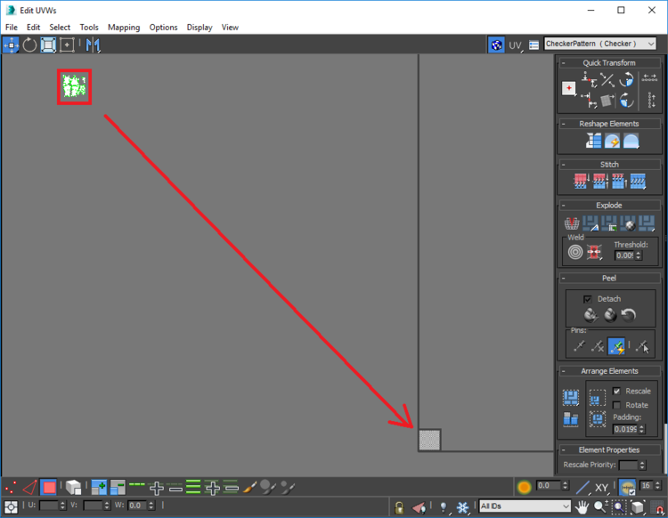Toggle the Rotate checkbox in Arrange Elements
Screen dimensions: 668x518
tap(616, 405)
